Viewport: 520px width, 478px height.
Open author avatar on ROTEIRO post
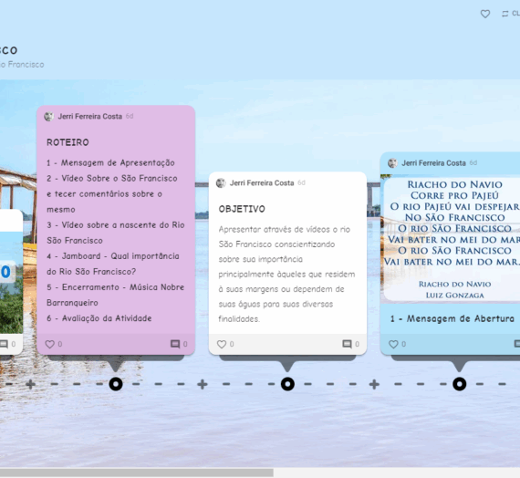48,117
